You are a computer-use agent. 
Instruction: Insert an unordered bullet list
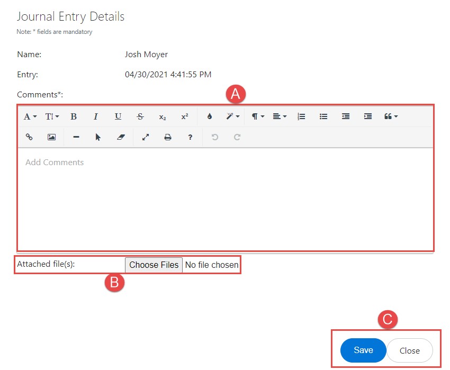323,116
